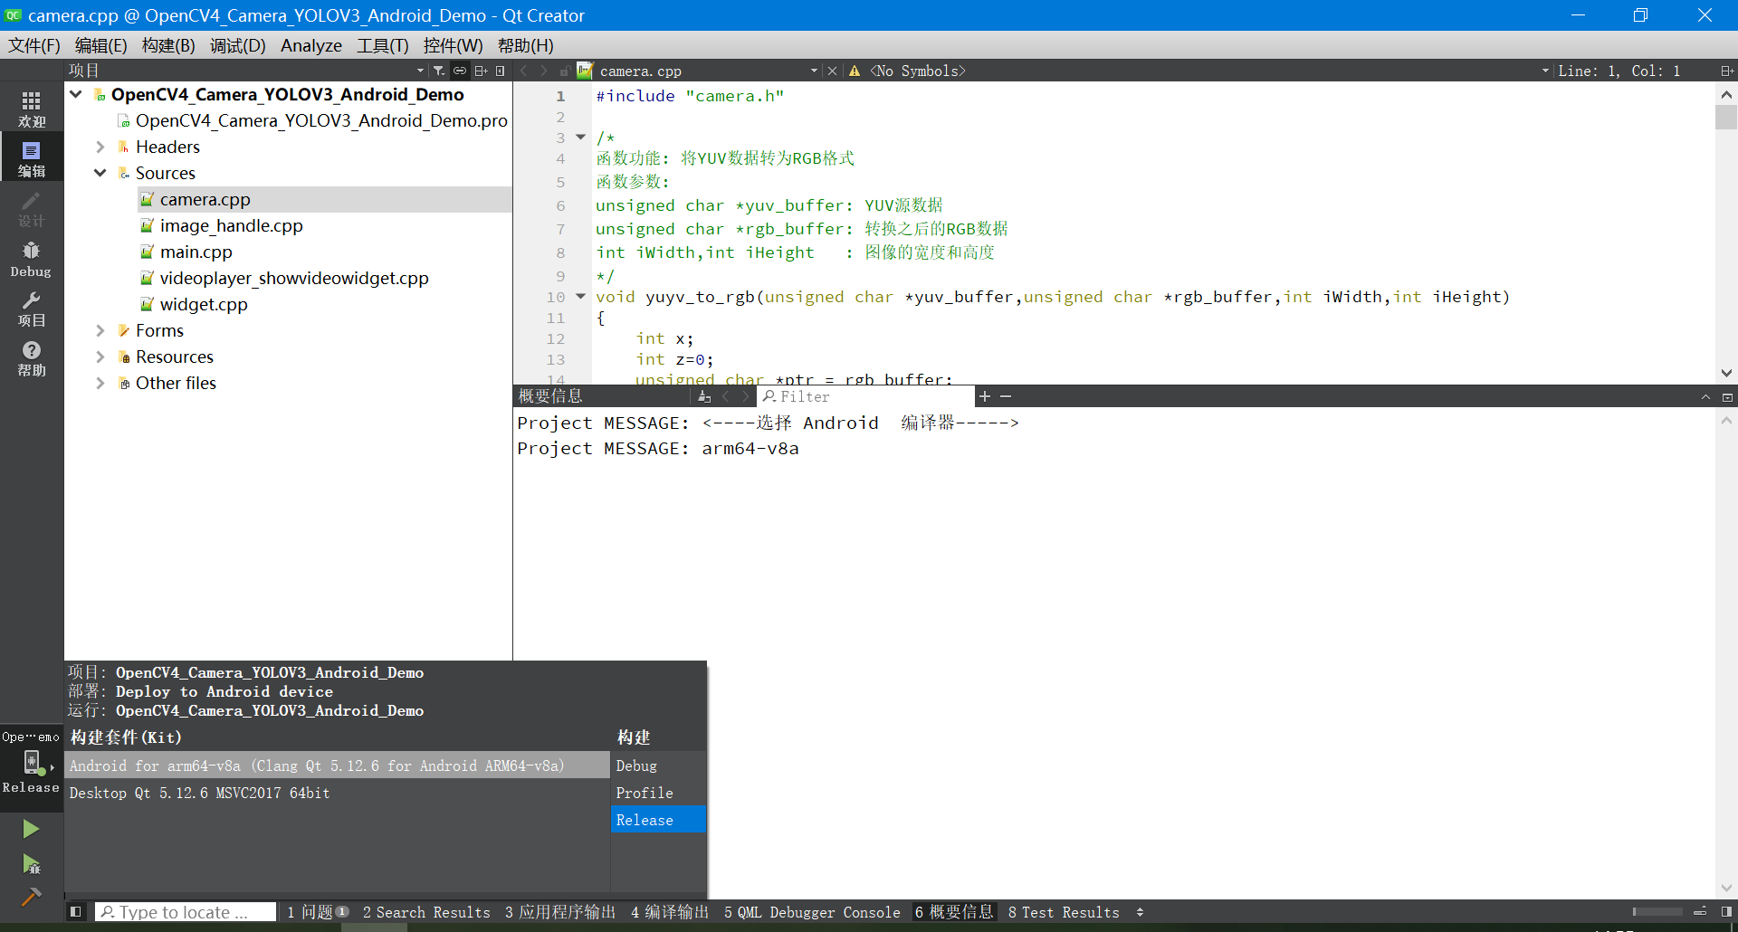The image size is (1738, 932).
Task: Open the Analyze menu
Action: pos(310,45)
